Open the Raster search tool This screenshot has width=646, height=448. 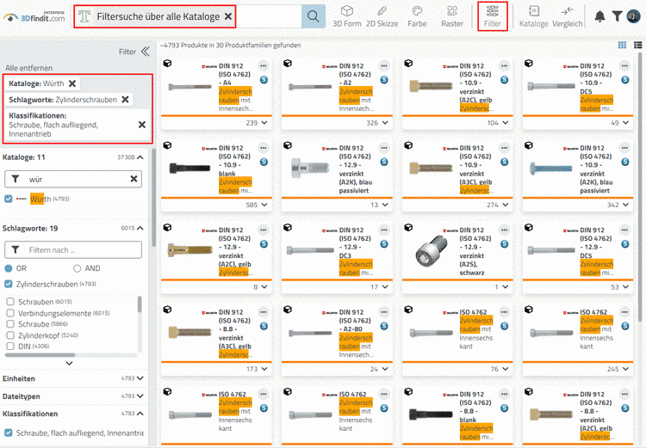(x=452, y=16)
